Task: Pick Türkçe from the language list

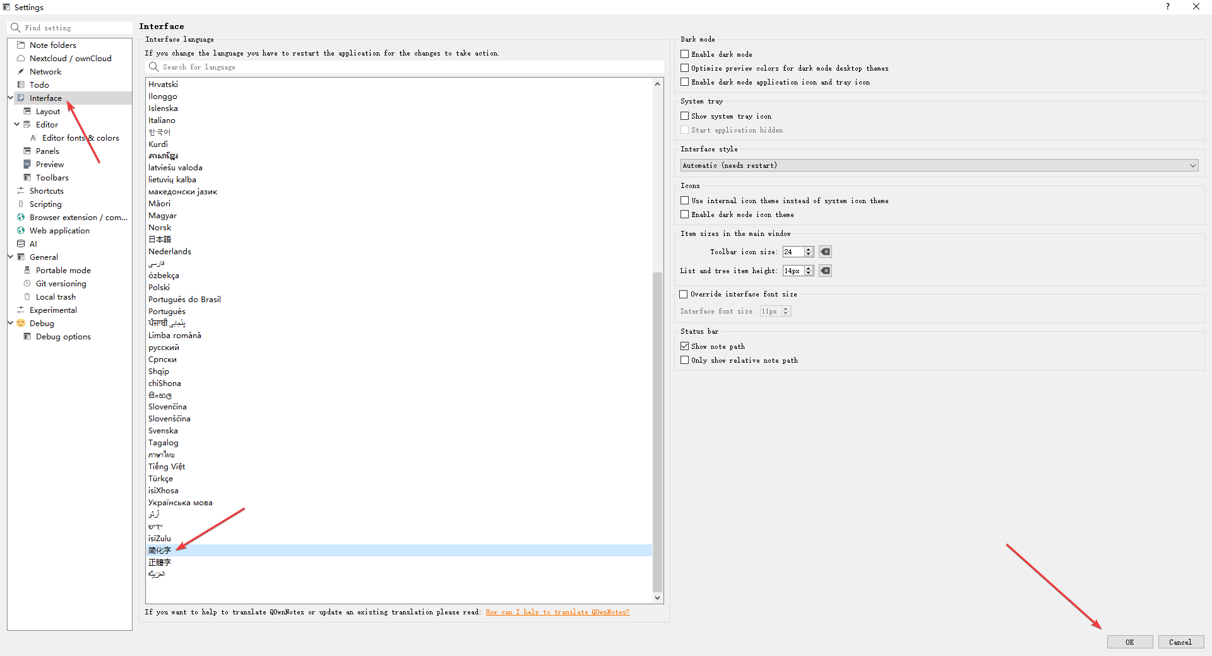Action: (160, 478)
